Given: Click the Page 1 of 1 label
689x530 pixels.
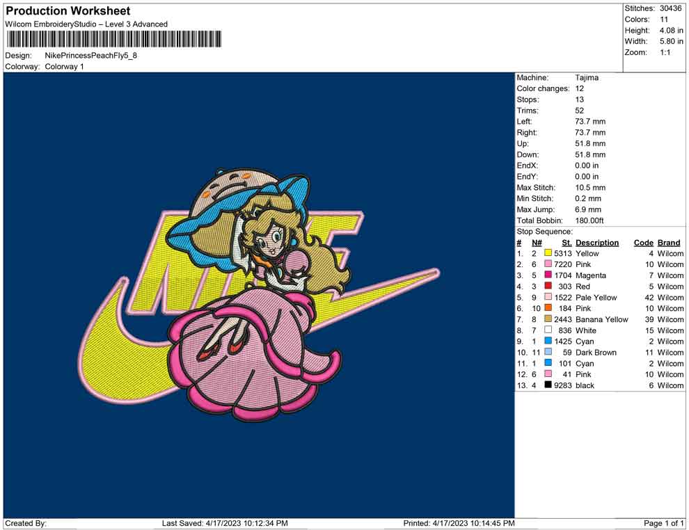Looking at the screenshot, I should point(663,523).
